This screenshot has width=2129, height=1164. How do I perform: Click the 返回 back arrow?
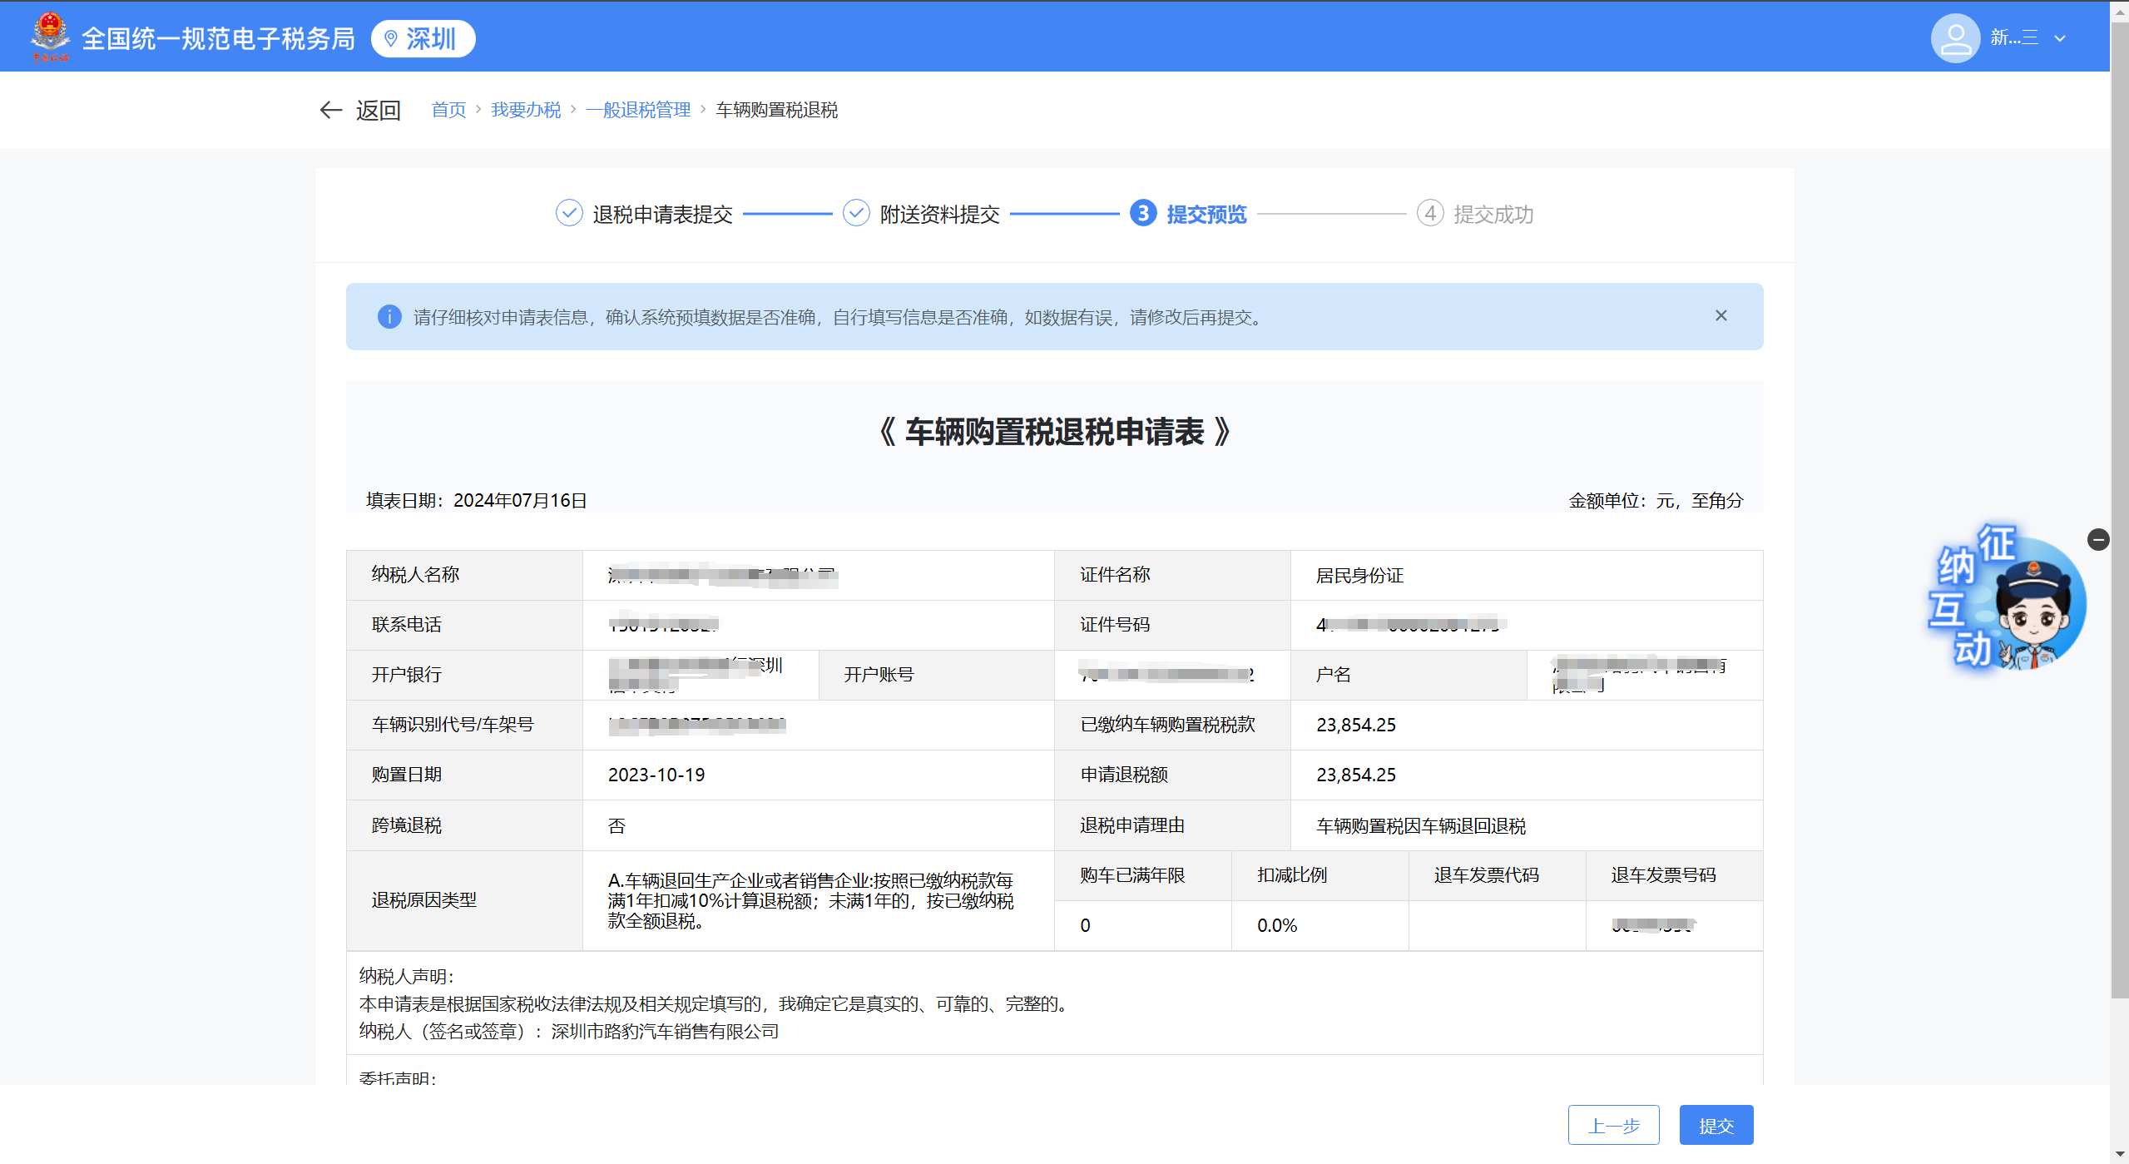331,110
